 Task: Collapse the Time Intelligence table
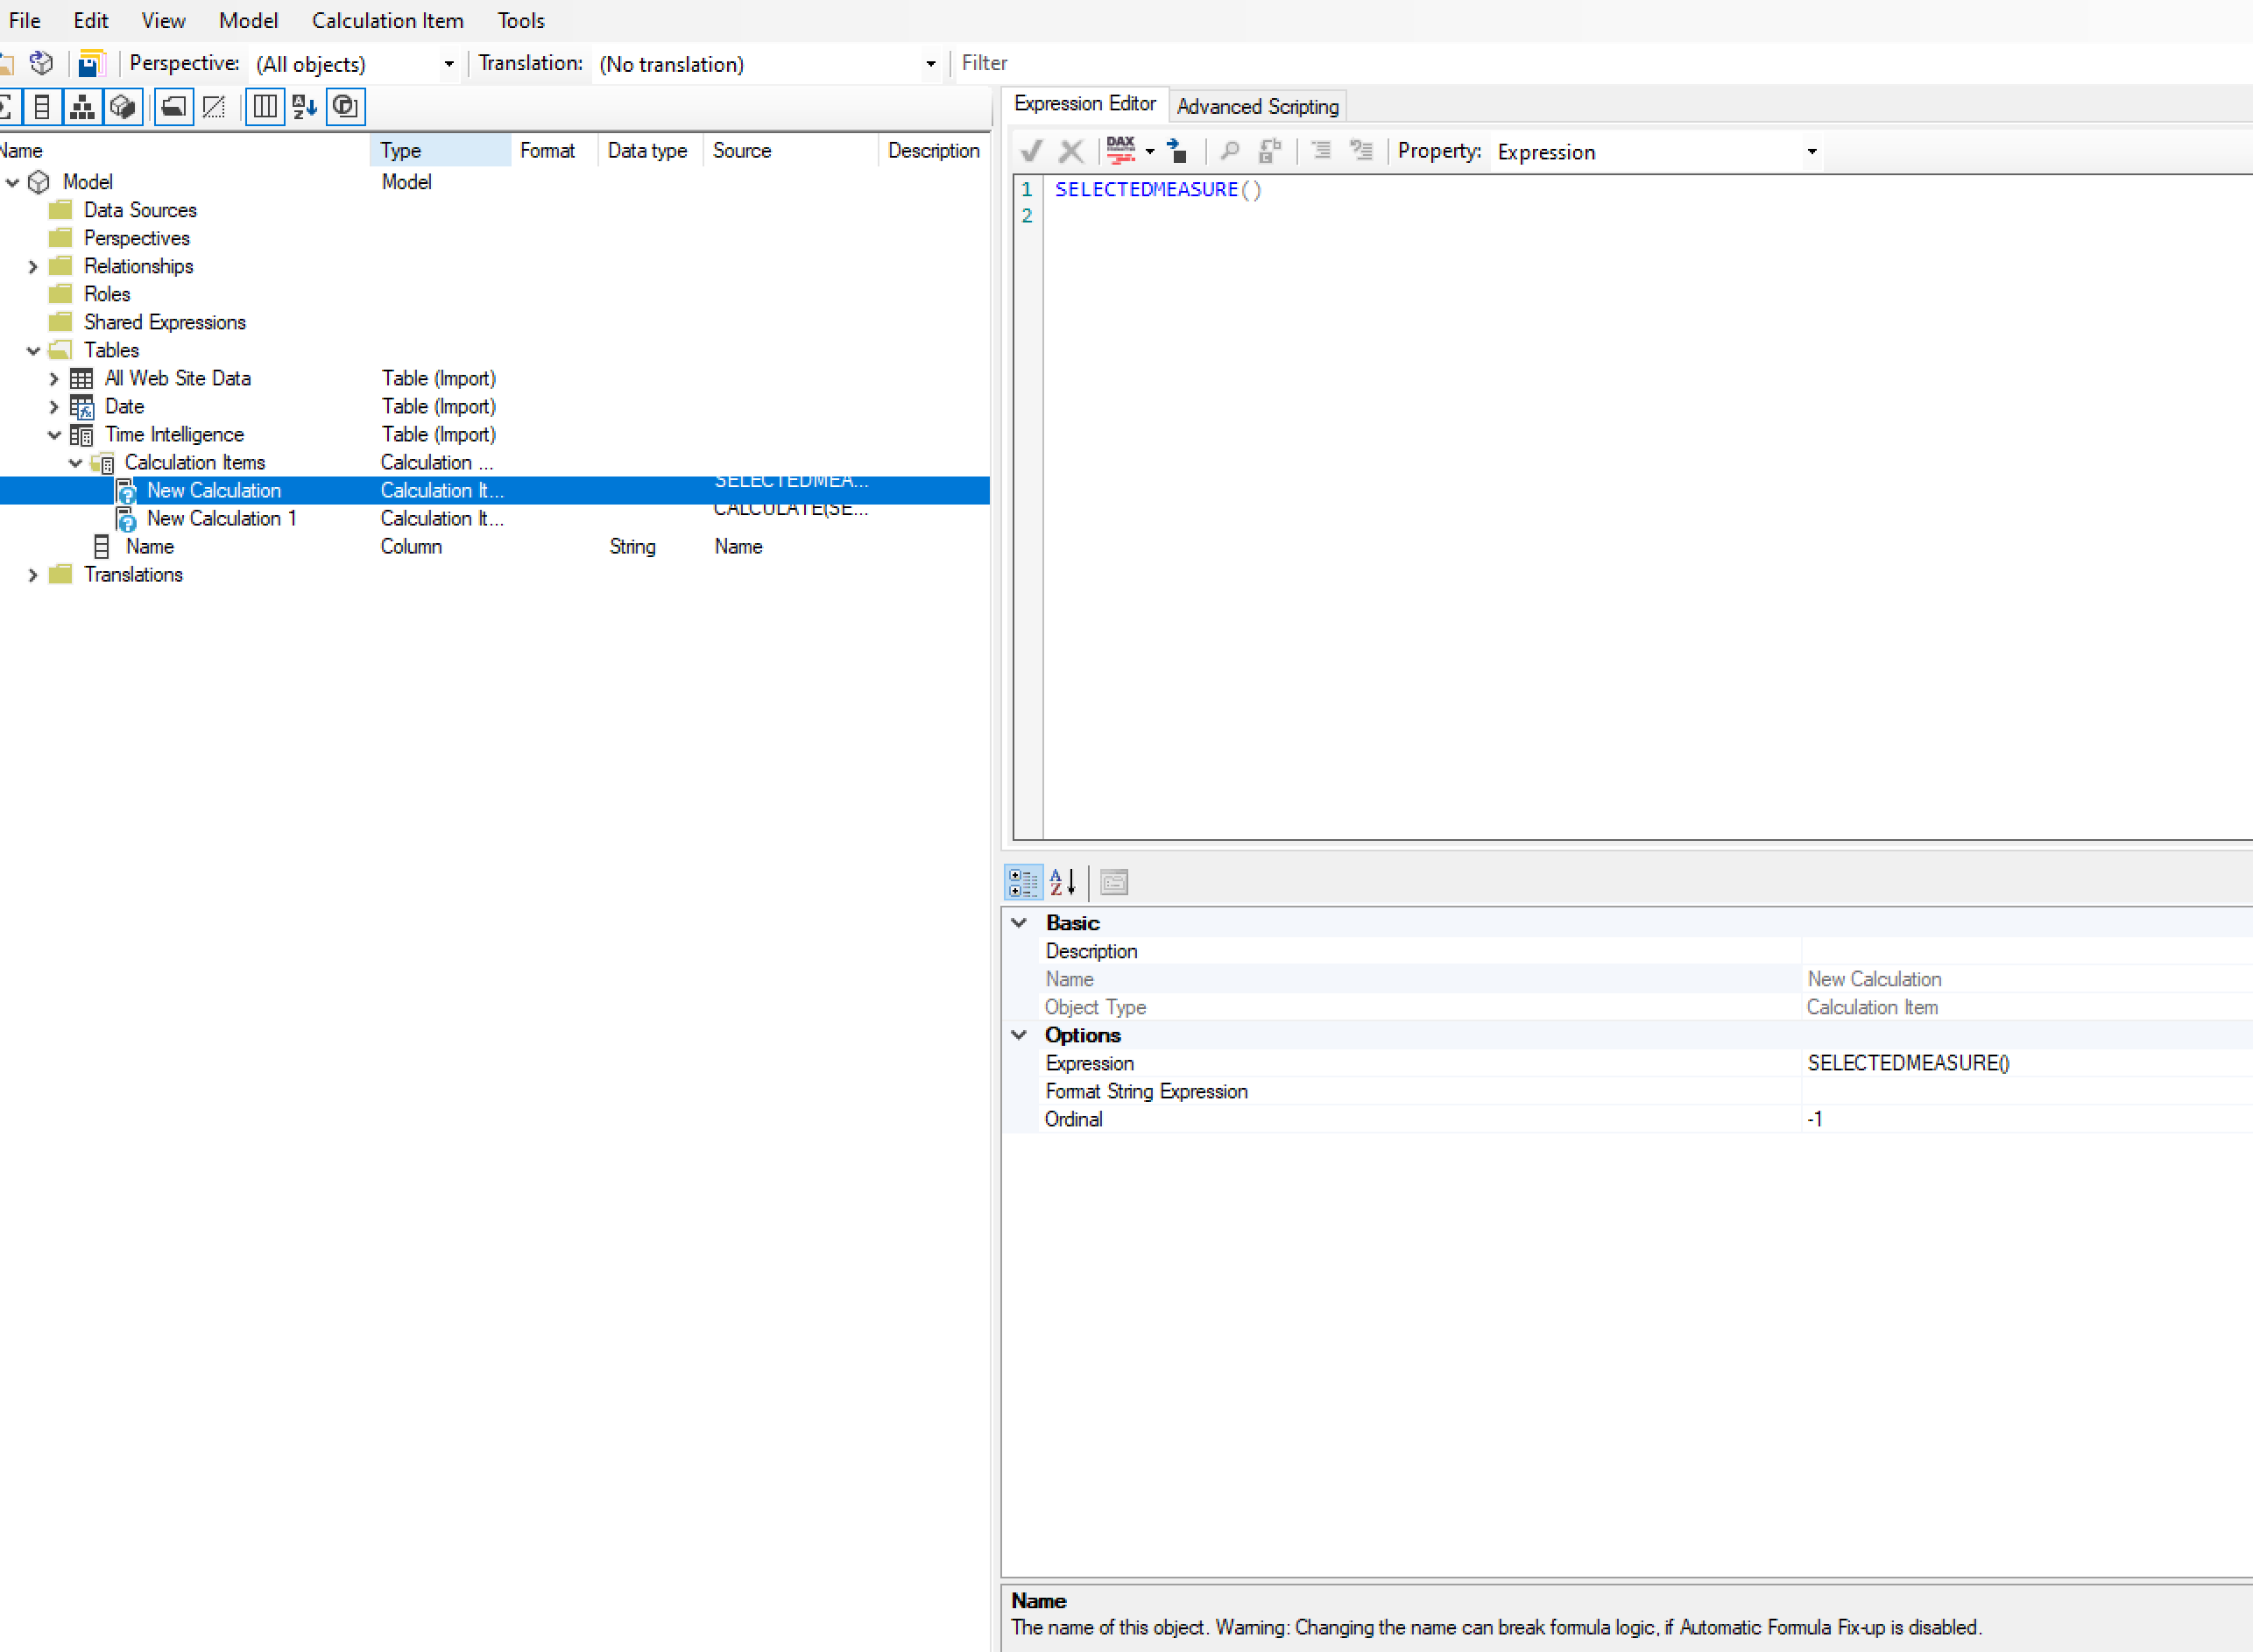click(55, 434)
